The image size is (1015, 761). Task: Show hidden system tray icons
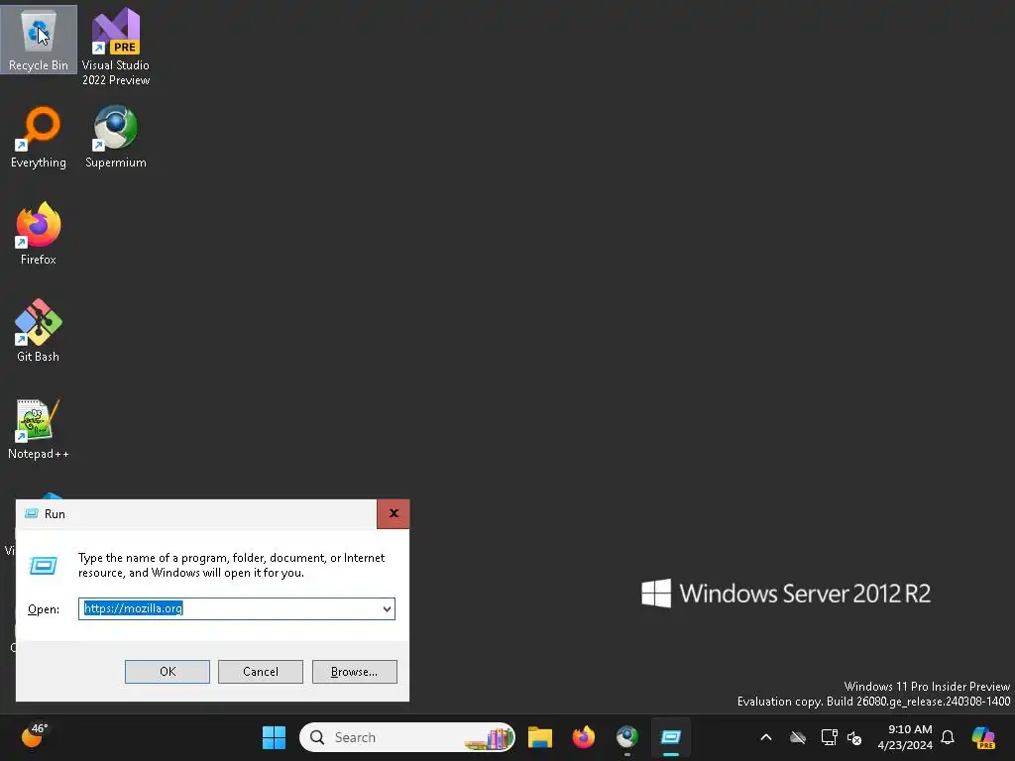click(766, 737)
